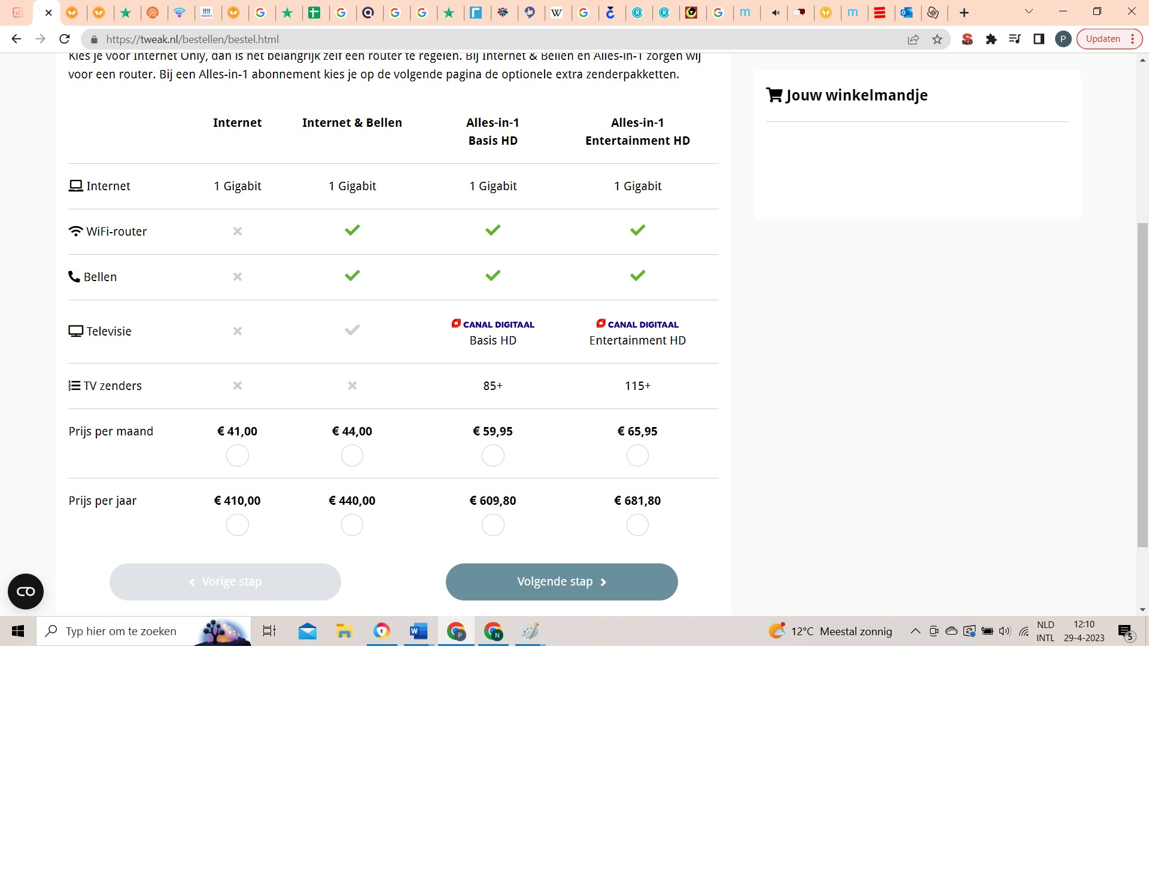
Task: Go back with browser back arrow
Action: click(x=16, y=39)
